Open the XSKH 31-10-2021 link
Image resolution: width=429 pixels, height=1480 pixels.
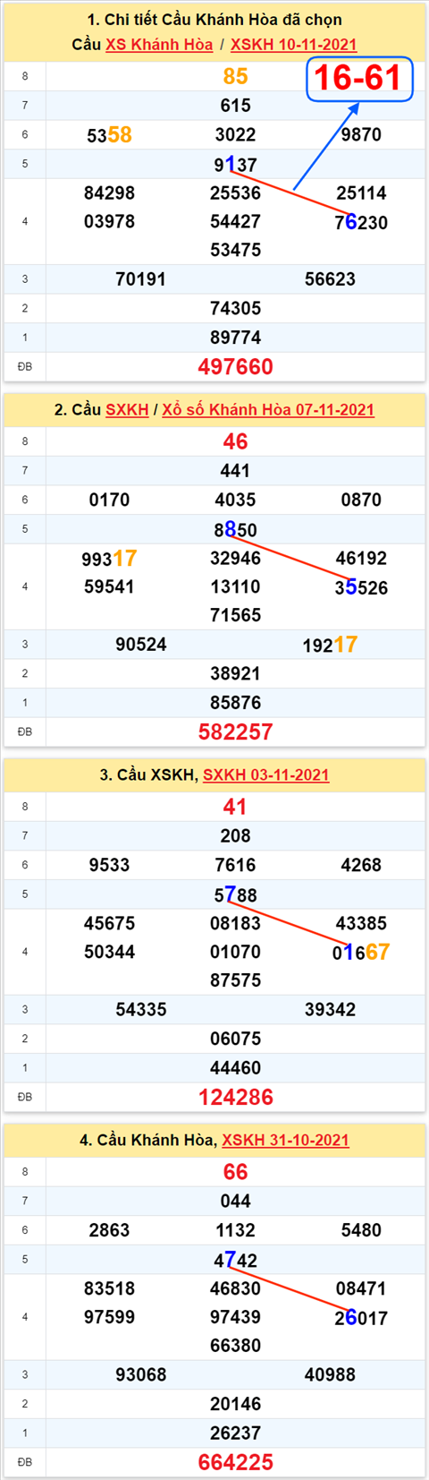(285, 1141)
